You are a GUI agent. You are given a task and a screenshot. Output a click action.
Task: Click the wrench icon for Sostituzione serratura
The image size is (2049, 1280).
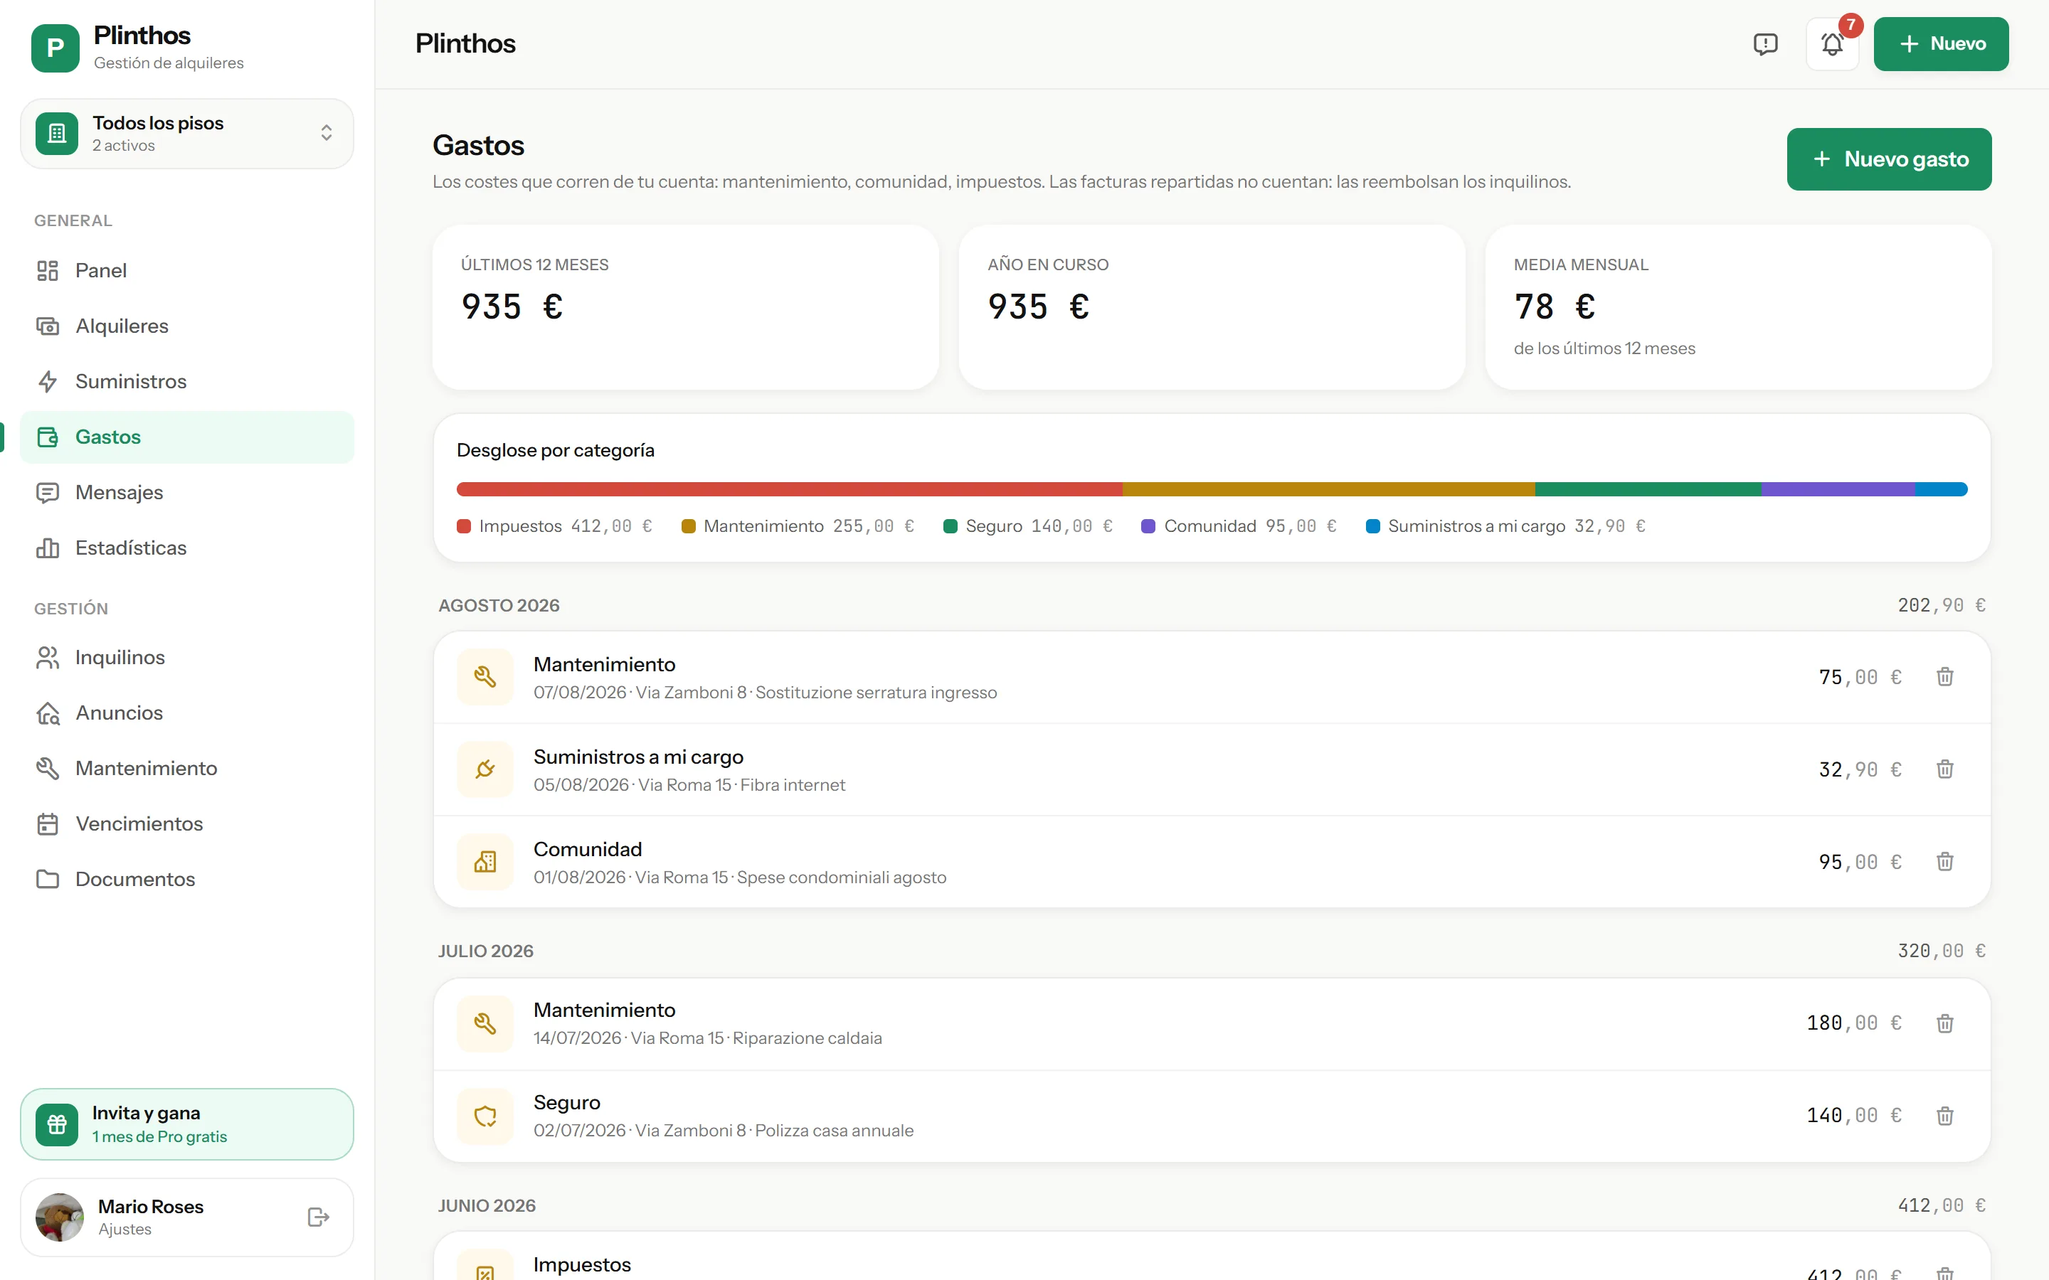[x=485, y=676]
